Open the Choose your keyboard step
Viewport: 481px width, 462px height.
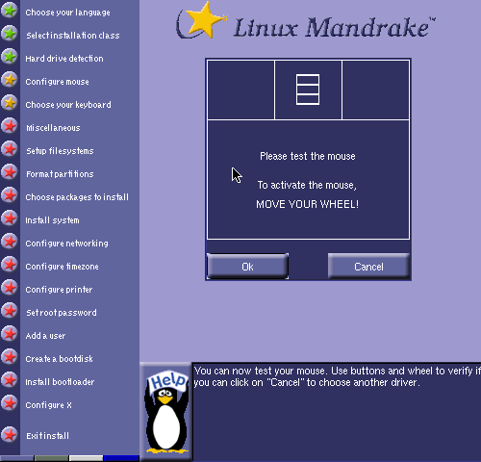pyautogui.click(x=68, y=105)
